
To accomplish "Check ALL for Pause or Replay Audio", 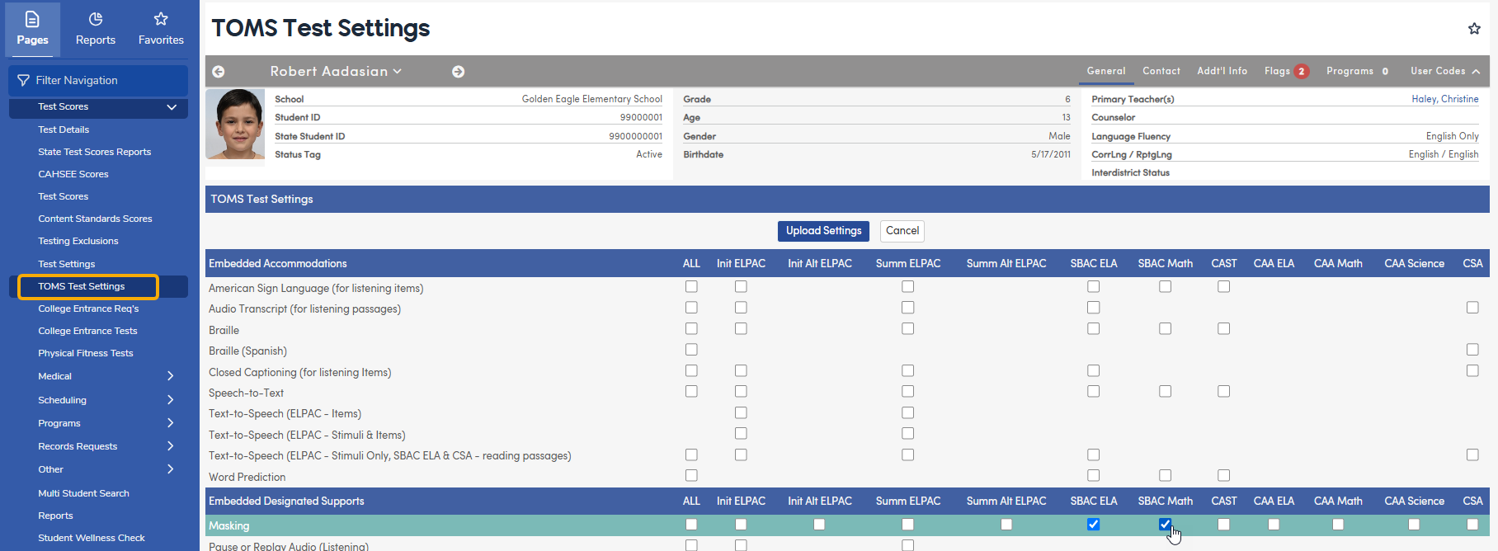I will (691, 545).
